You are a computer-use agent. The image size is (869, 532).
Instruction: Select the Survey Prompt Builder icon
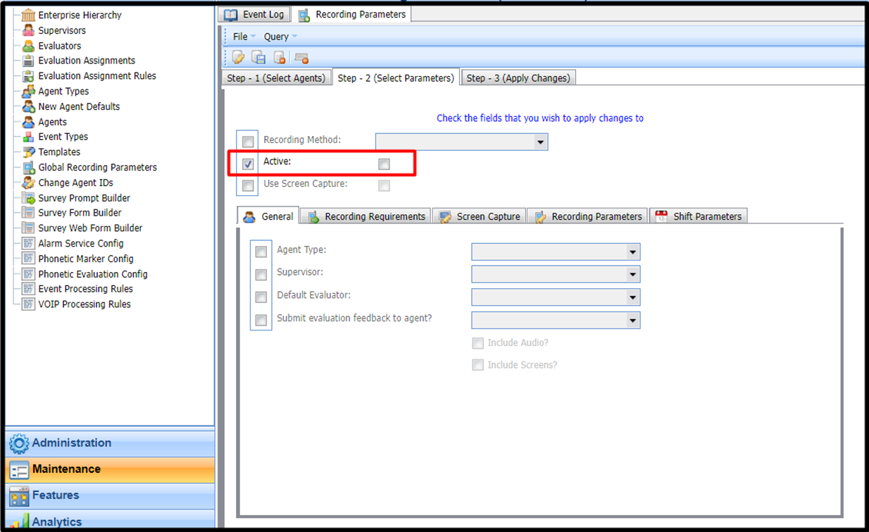coord(28,198)
